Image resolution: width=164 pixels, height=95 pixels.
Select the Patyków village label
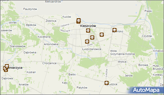click(82, 88)
